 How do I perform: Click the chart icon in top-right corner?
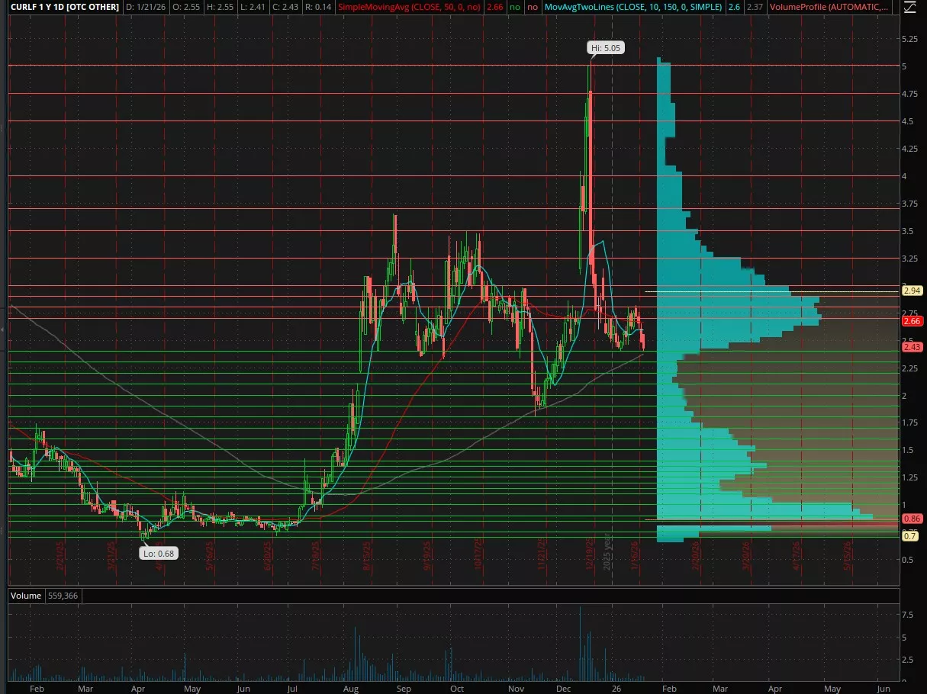point(911,7)
